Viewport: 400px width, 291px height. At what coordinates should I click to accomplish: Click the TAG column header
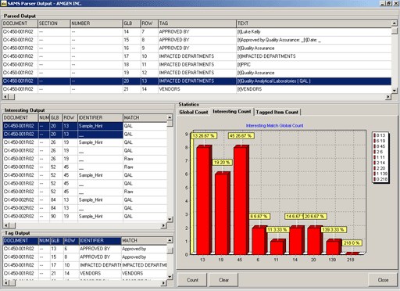(197, 23)
